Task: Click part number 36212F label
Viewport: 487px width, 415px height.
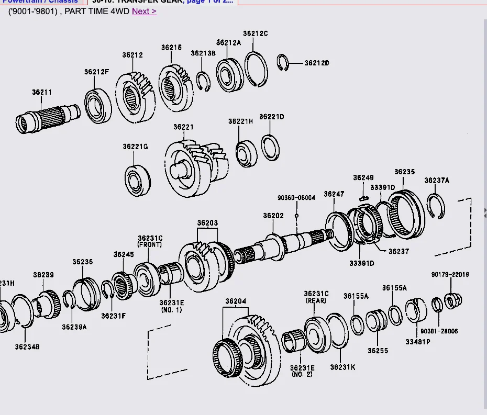Action: coord(96,72)
